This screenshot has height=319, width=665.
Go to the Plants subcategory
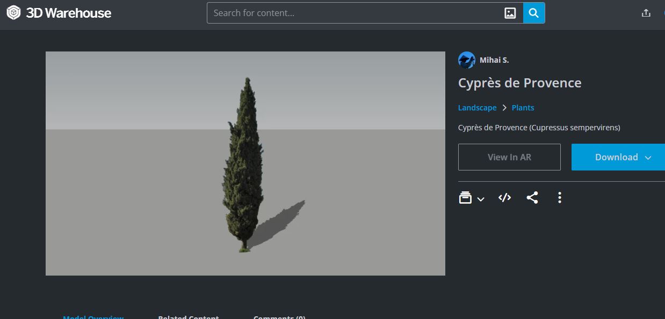(523, 108)
